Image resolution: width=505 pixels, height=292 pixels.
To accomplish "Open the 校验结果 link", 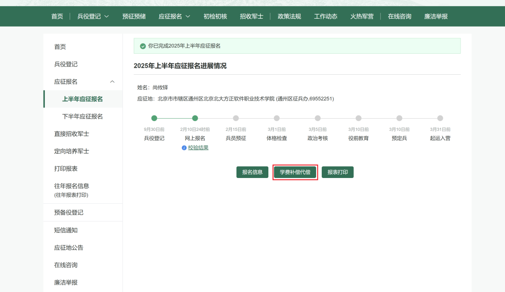I will 198,148.
